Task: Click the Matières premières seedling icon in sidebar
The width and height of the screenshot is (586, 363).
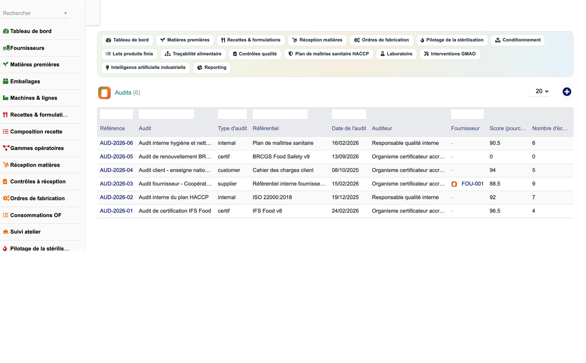Action: pyautogui.click(x=6, y=64)
